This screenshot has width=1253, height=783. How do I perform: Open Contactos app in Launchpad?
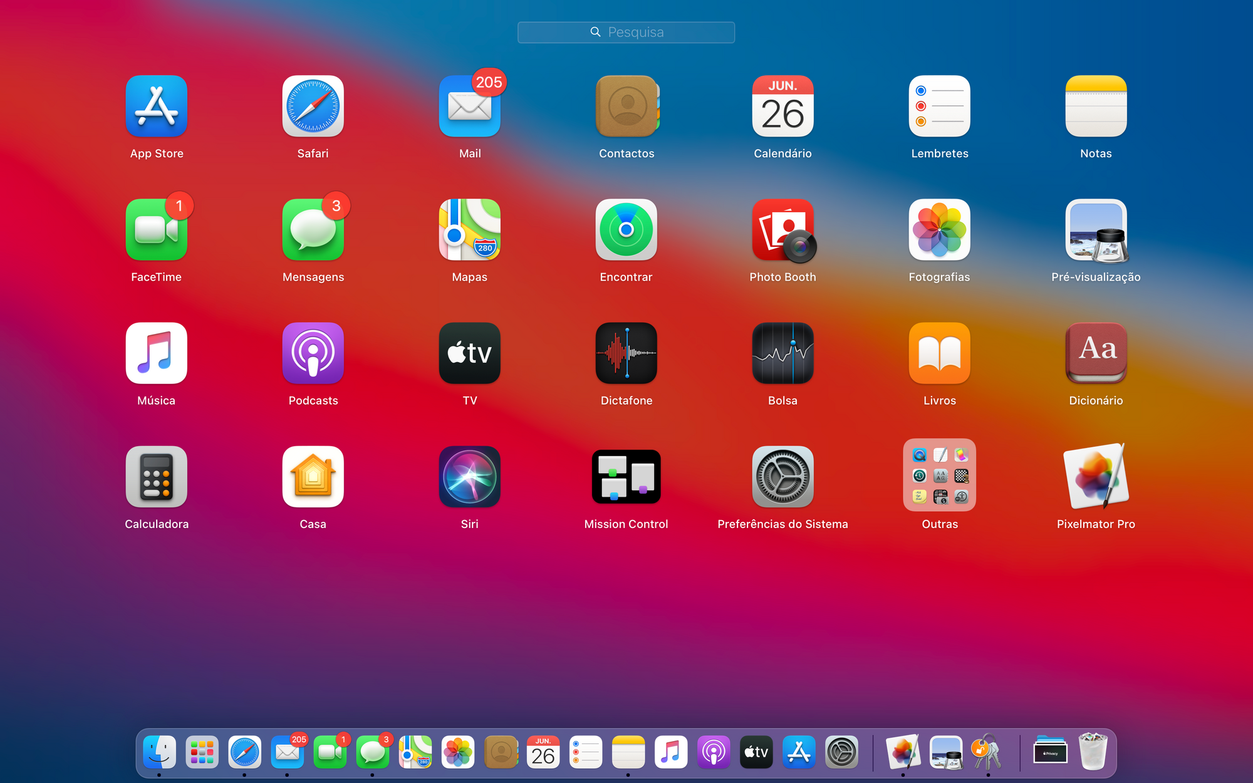coord(626,106)
